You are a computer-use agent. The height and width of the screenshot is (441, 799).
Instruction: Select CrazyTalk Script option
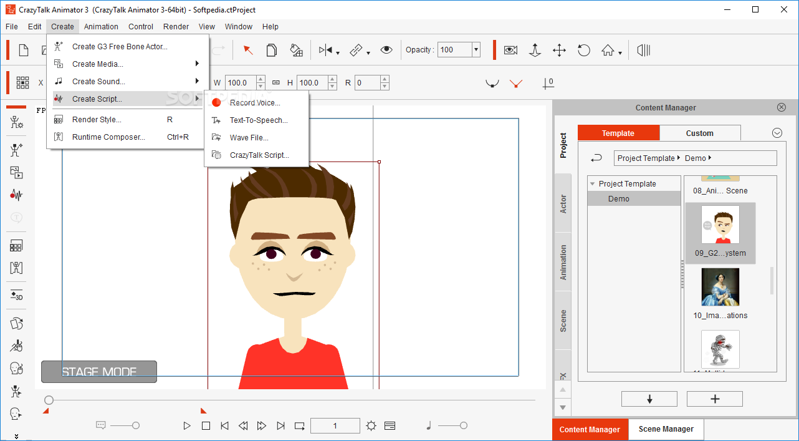point(256,155)
